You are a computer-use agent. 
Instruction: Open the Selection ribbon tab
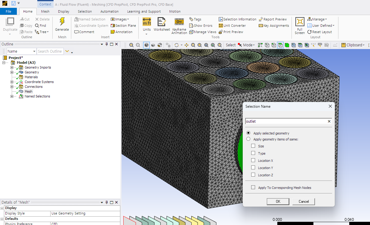[x=85, y=11]
